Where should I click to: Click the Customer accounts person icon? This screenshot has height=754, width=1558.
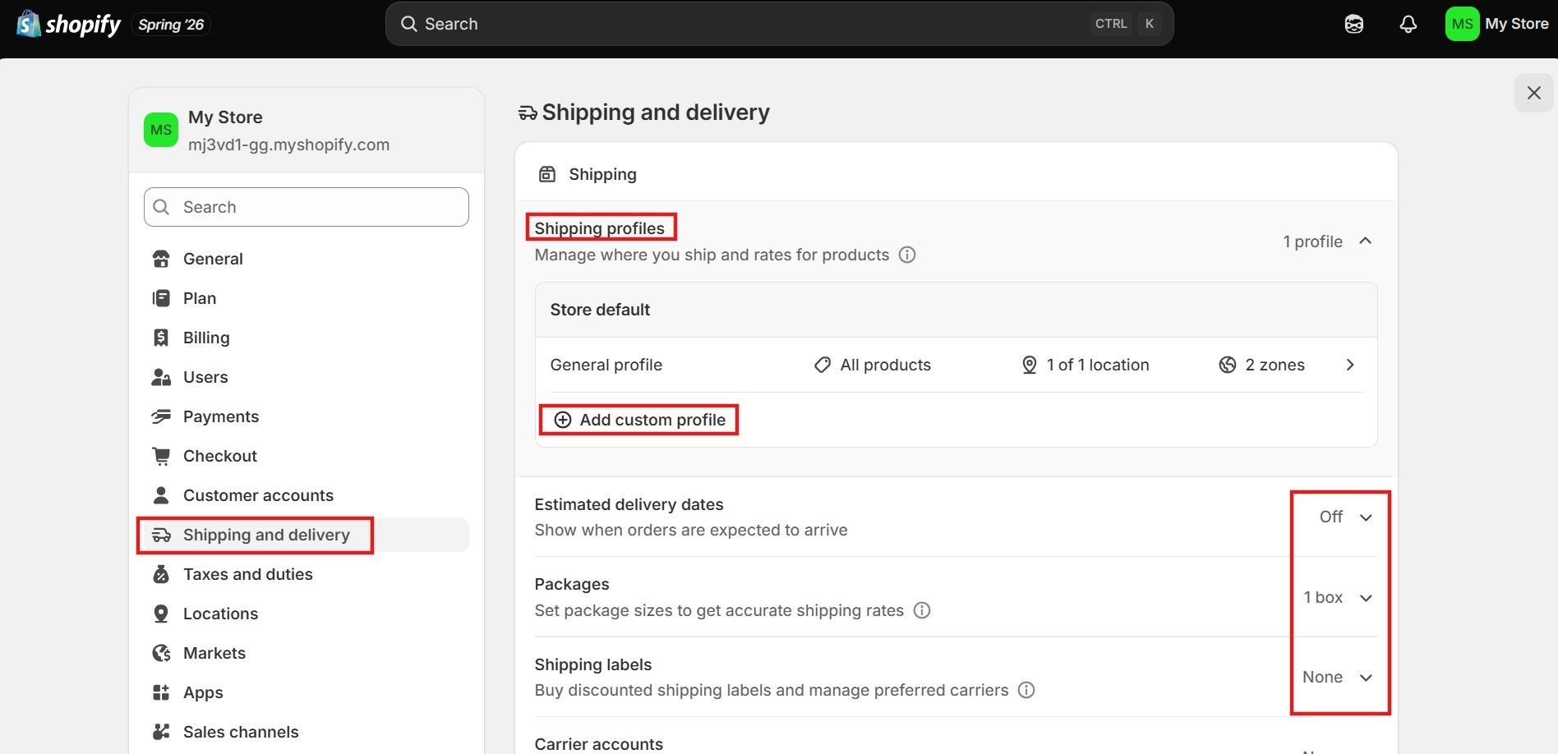pos(161,495)
